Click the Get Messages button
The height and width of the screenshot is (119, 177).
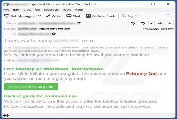[19, 16]
